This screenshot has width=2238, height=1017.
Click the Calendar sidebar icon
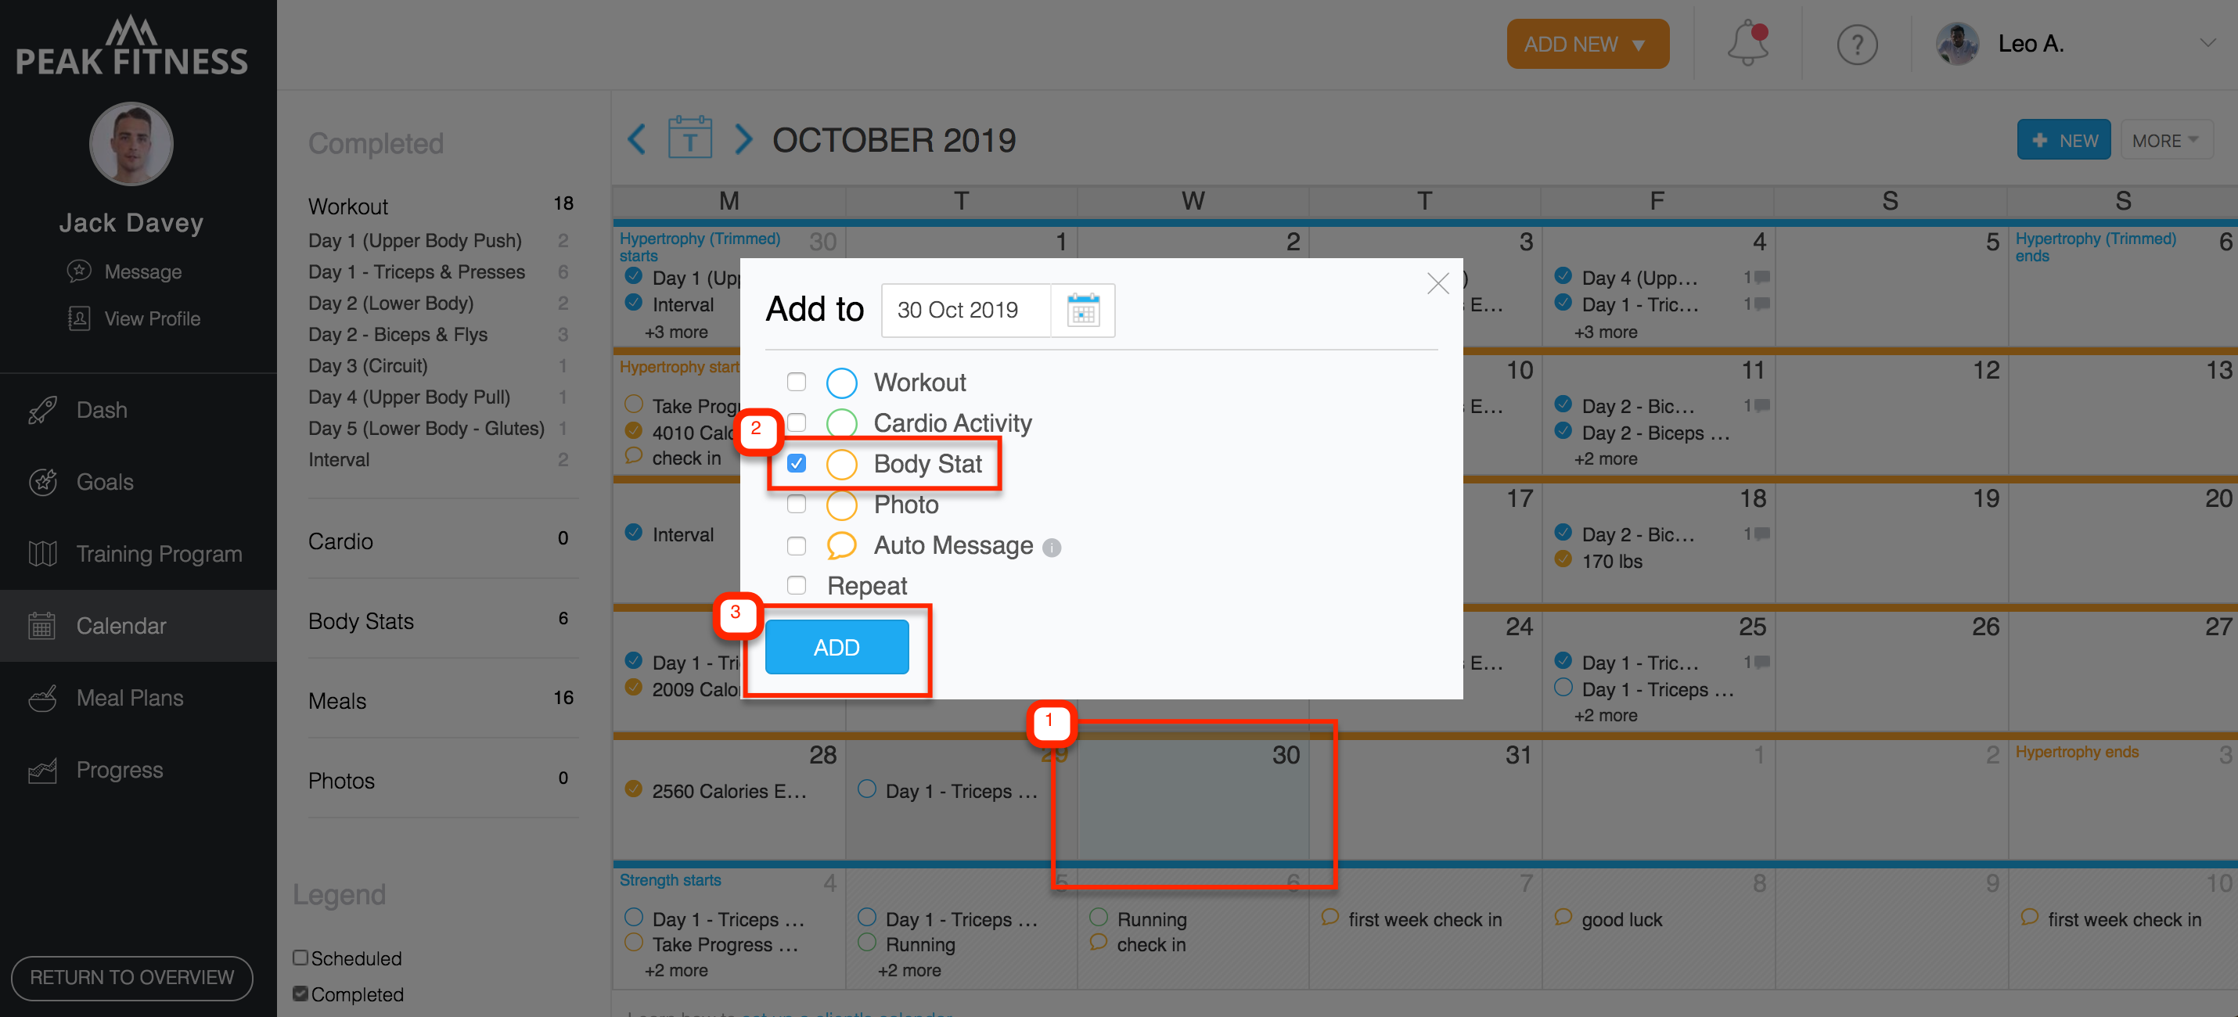[x=41, y=625]
